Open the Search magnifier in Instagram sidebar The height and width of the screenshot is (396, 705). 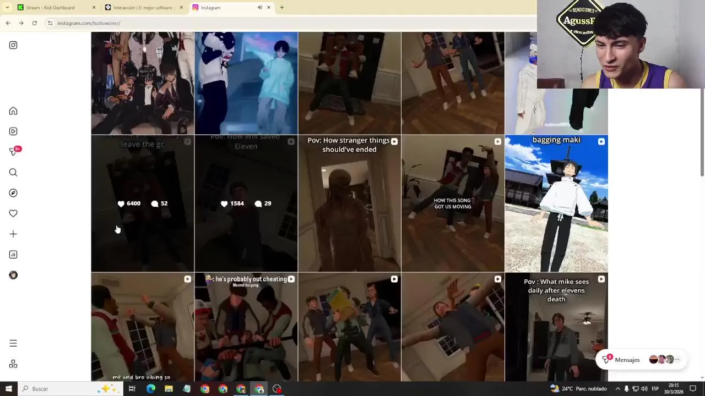point(13,173)
